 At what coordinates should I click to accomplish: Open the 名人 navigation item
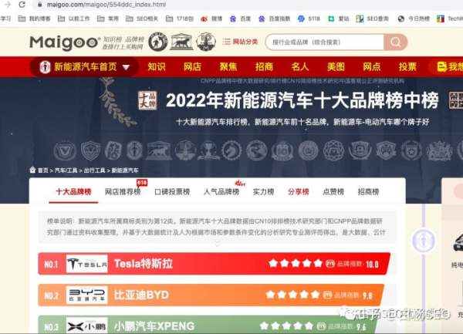pyautogui.click(x=299, y=67)
